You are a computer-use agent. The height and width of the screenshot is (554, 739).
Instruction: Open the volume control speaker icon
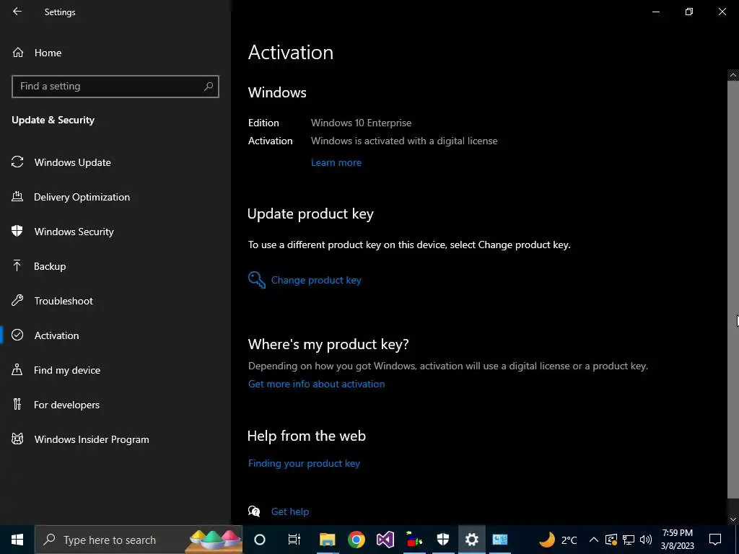646,540
